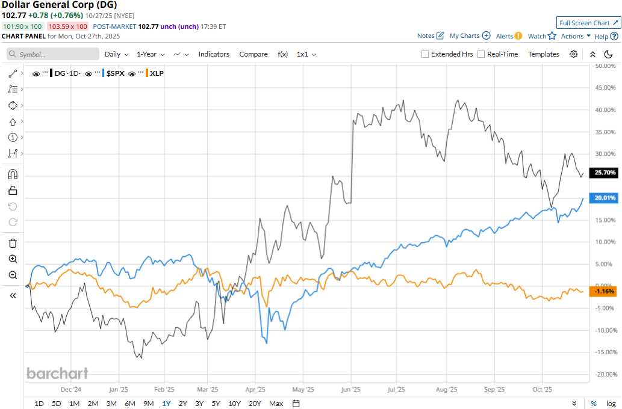This screenshot has width=622, height=409.
Task: Open the Full Screen Chart
Action: click(x=588, y=23)
